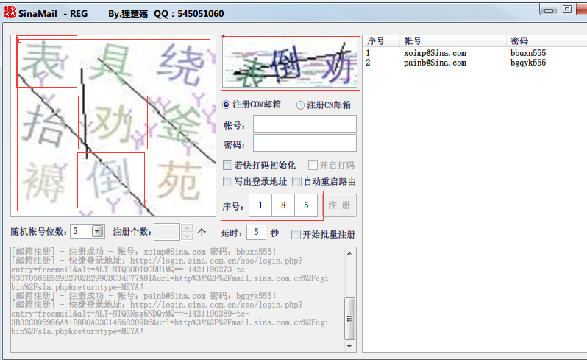Click the 釜 character in captcha grid
The image size is (587, 360).
coord(179,124)
